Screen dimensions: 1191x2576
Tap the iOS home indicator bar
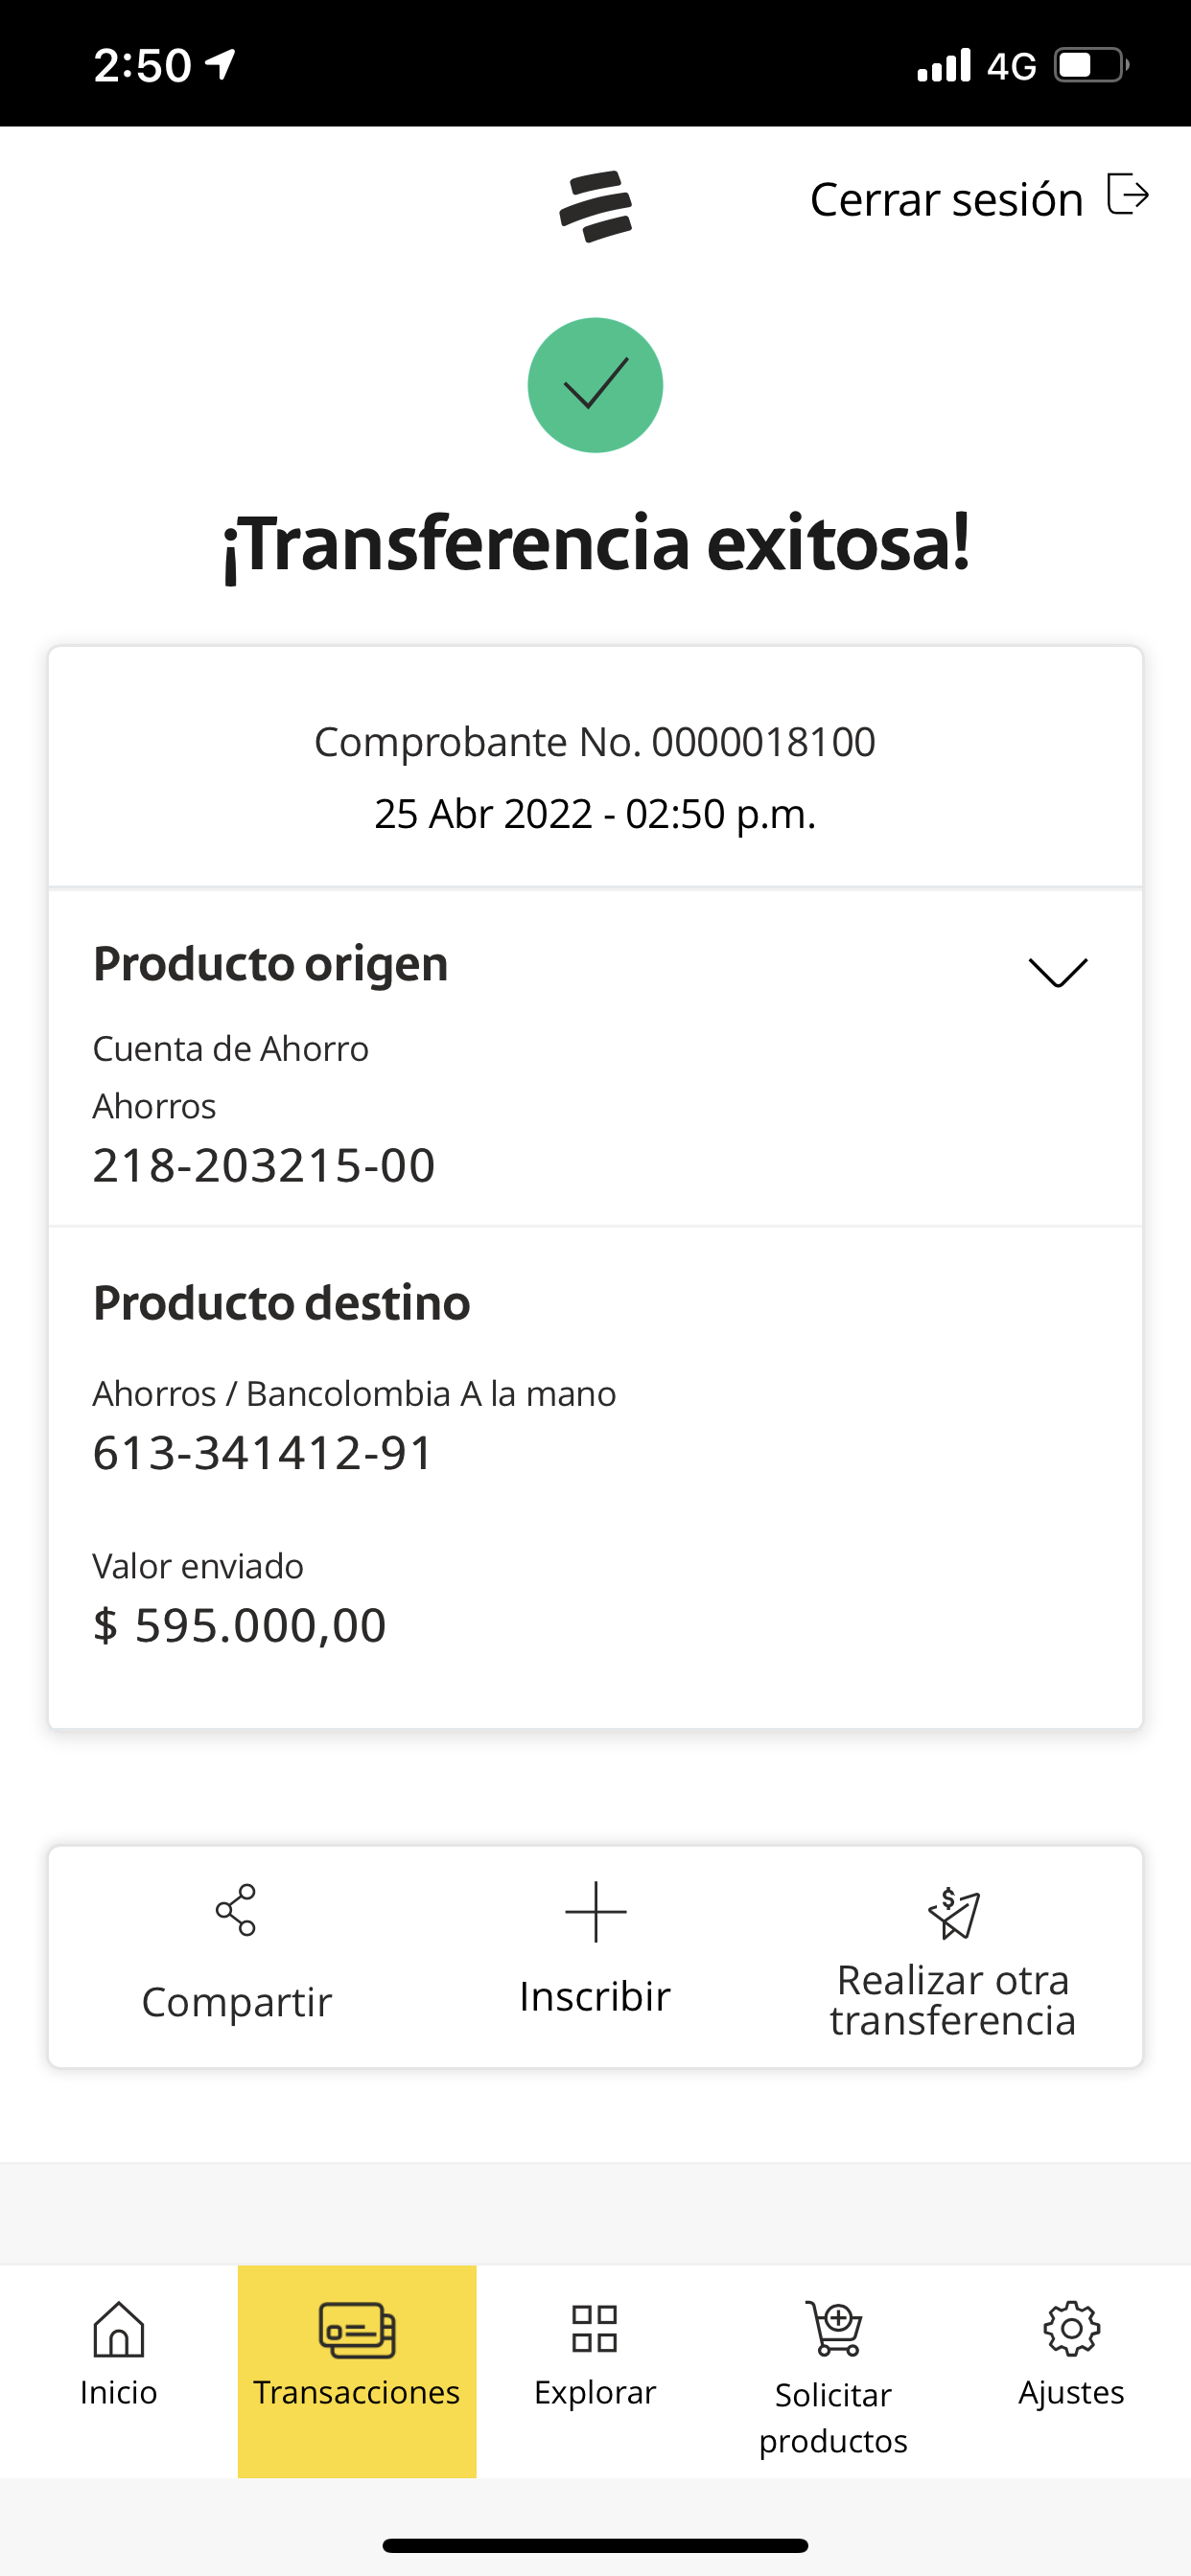[x=595, y=2545]
